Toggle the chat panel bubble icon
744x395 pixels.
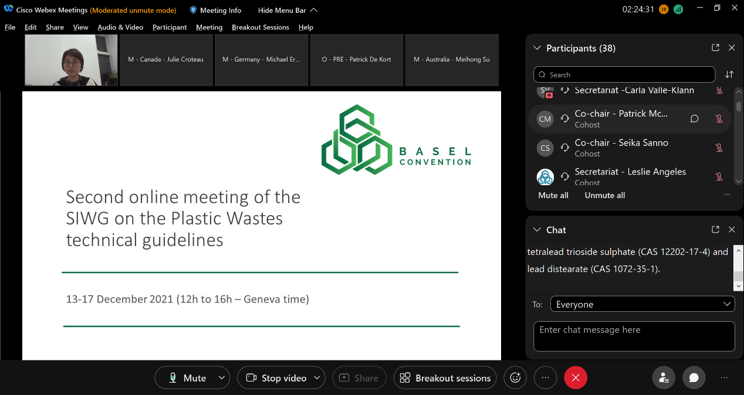[x=694, y=378]
